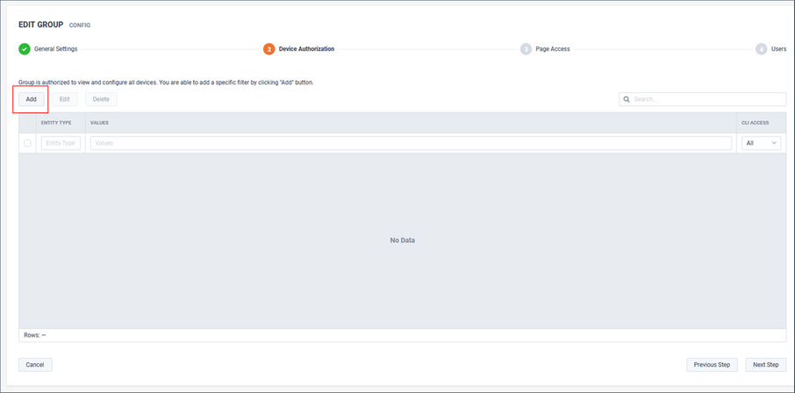Click the search magnifier icon

tap(627, 99)
